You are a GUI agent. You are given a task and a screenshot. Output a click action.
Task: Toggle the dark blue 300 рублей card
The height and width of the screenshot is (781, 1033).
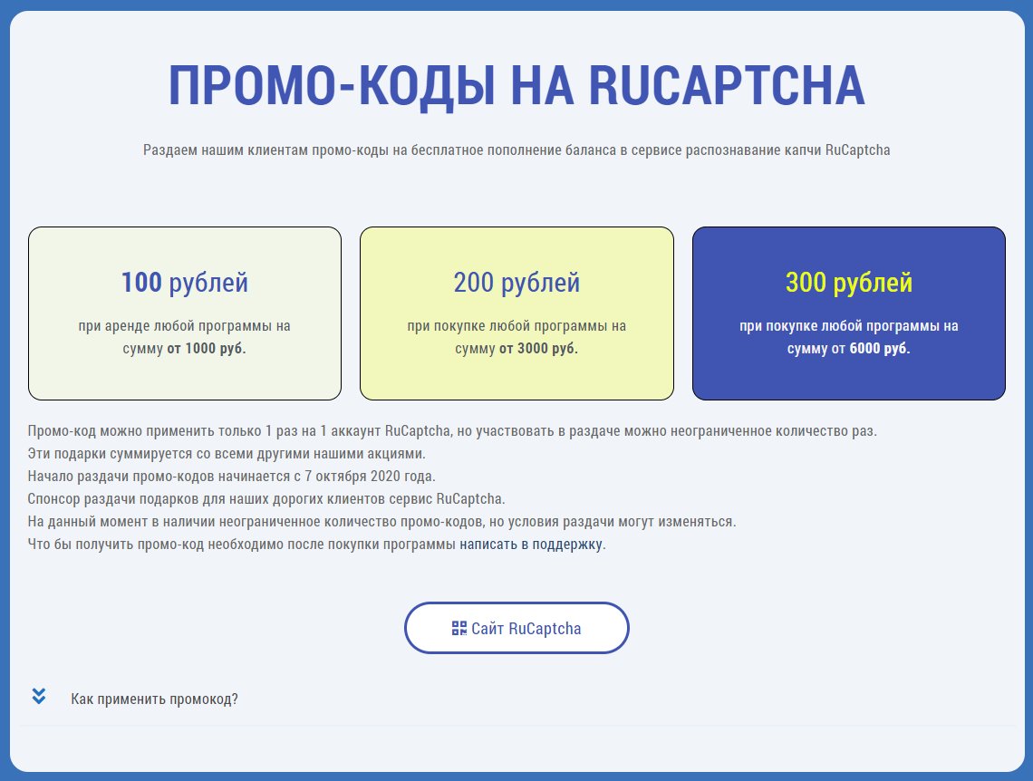click(x=849, y=313)
